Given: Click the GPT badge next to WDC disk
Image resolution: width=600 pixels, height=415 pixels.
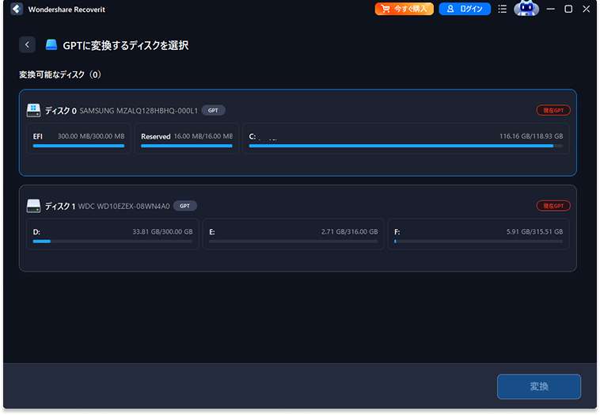Looking at the screenshot, I should pos(184,206).
